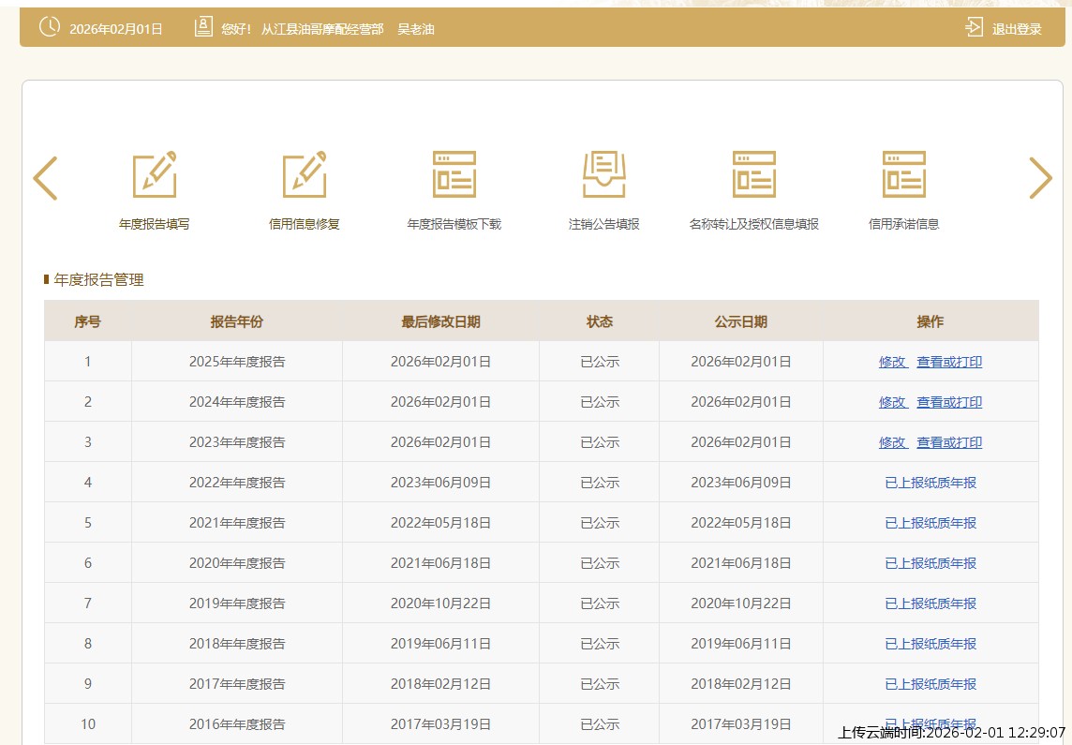Screen dimensions: 1072x745
Task: Click 修改 for the 2025年年度报告
Action: pyautogui.click(x=892, y=362)
